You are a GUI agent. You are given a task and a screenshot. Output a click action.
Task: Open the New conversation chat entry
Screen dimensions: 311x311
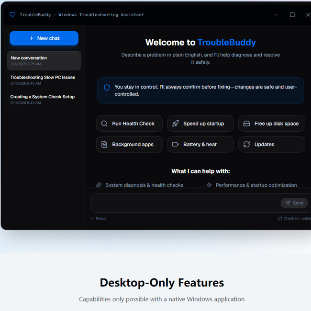[44, 60]
